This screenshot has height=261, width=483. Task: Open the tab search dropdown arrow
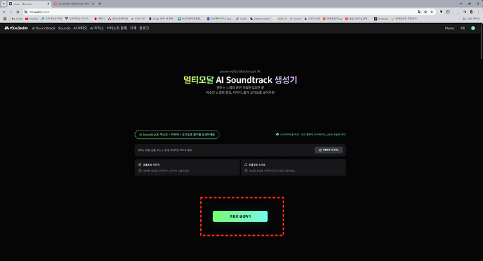click(x=3, y=4)
